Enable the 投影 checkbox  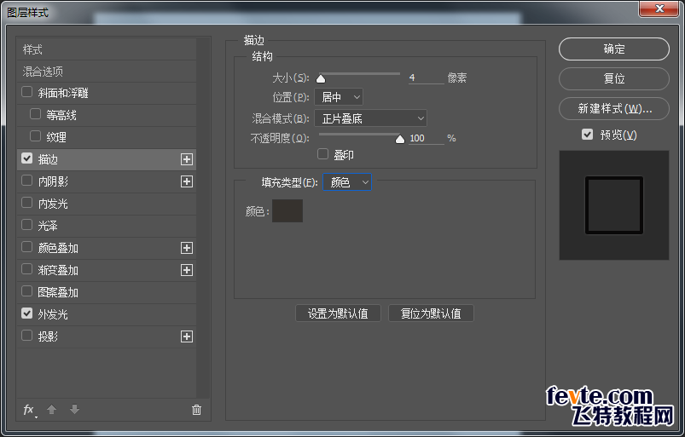point(27,336)
